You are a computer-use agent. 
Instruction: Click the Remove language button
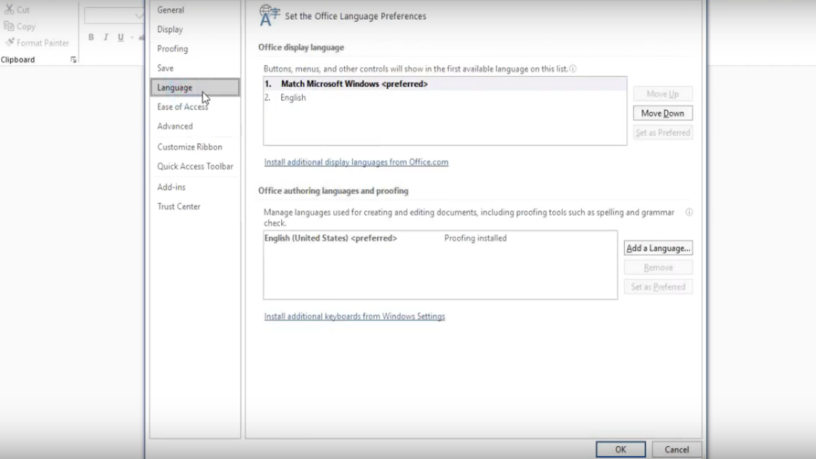[659, 268]
